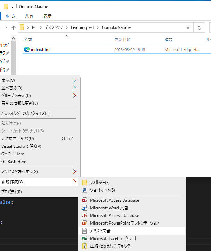Image resolution: width=211 pixels, height=251 pixels.
Task: Open the quick access toolbar dropdown arrow
Action: tap(12, 7)
